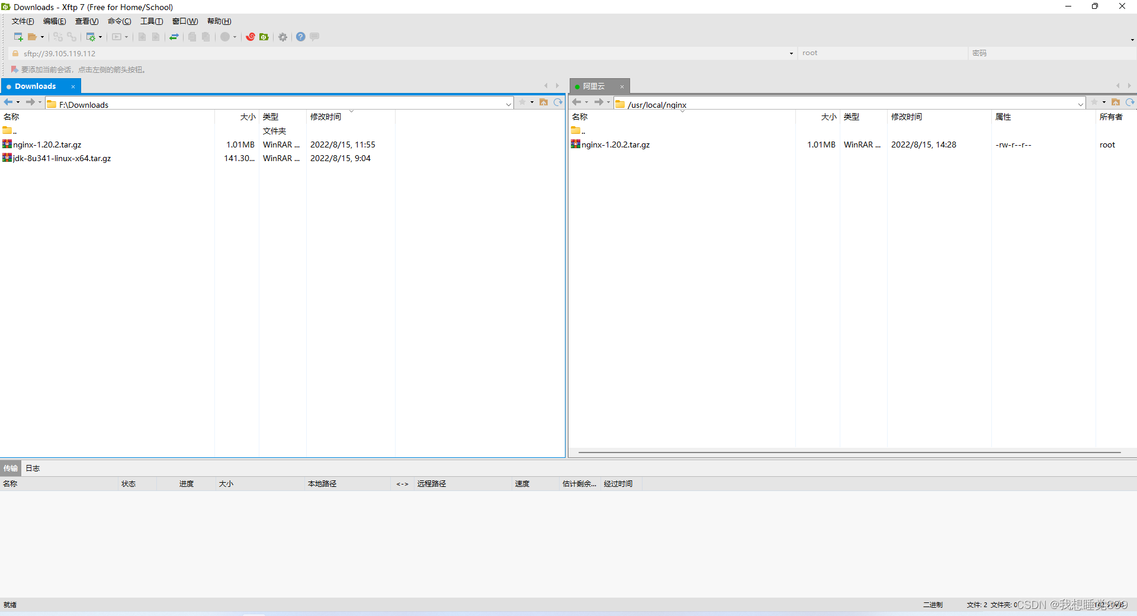Select nginx-1.20.2.tar.gz in the remote pane
1137x616 pixels.
[x=616, y=145]
